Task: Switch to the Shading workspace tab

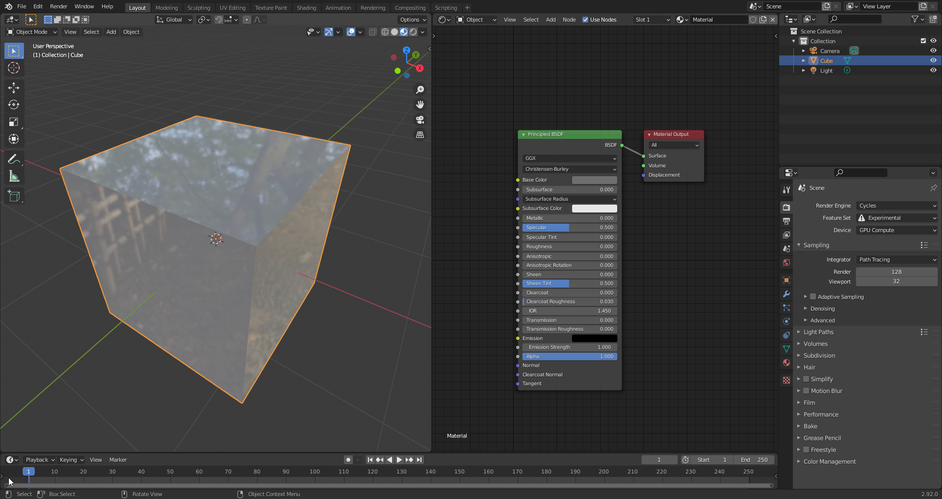Action: (306, 7)
